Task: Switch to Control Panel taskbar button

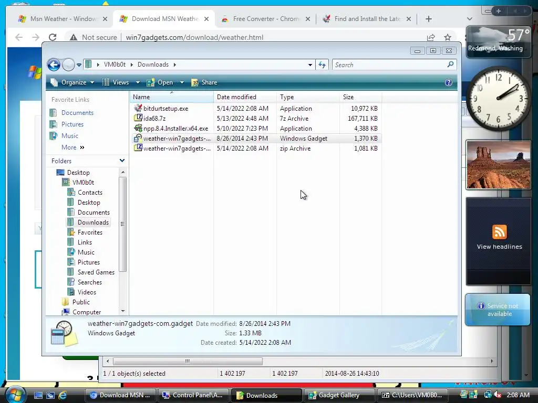Action: [x=192, y=395]
